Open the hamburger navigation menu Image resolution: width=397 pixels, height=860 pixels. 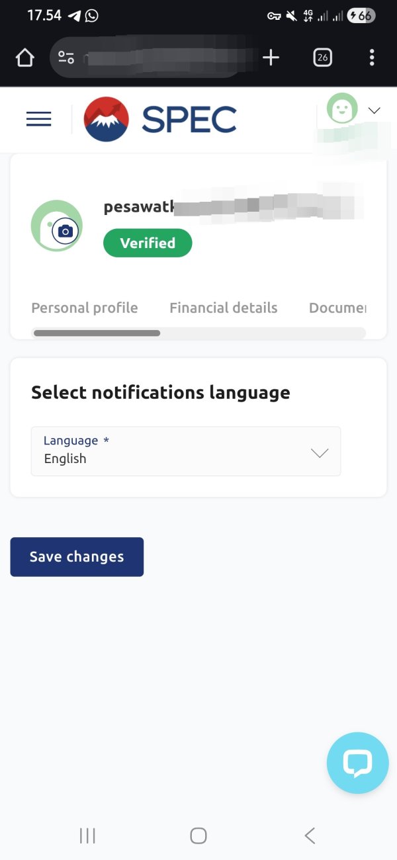click(39, 119)
